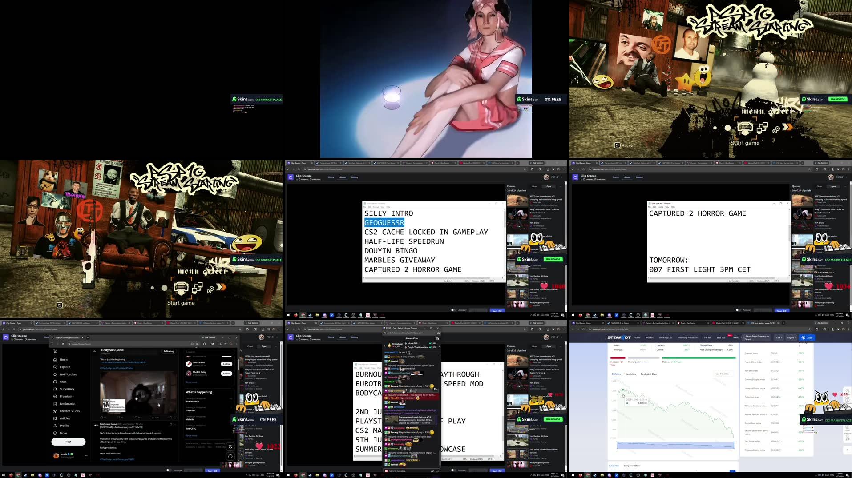Screen dimensions: 852x478
Task: Open the English language dropdown on SteamDT
Action: tap(791, 337)
